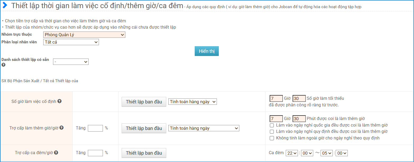Click the blue arrow icon beside page title
This screenshot has width=414, height=162.
pos(5,5)
